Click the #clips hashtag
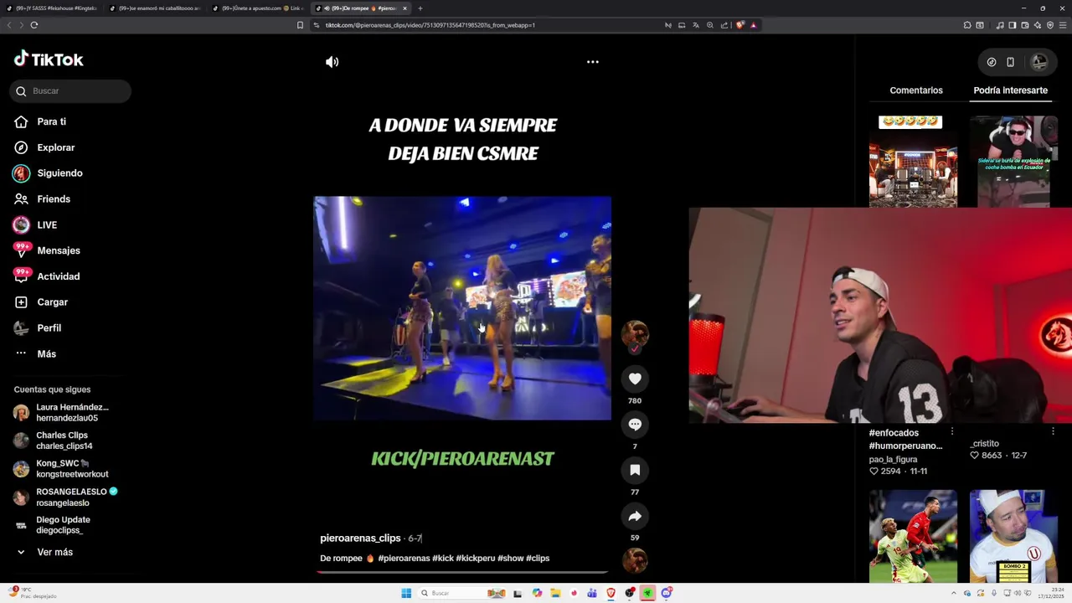This screenshot has width=1072, height=603. 538,559
